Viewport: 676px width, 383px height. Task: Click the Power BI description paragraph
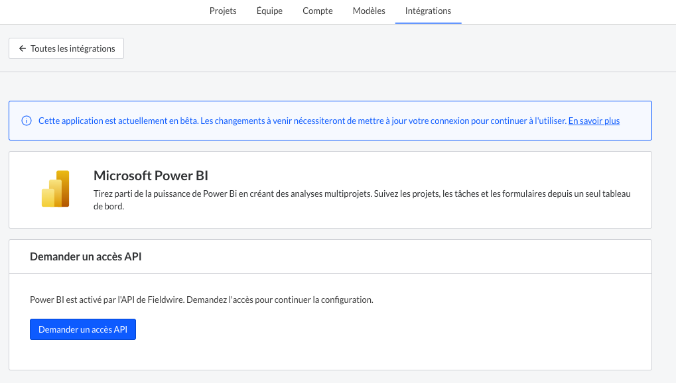362,200
